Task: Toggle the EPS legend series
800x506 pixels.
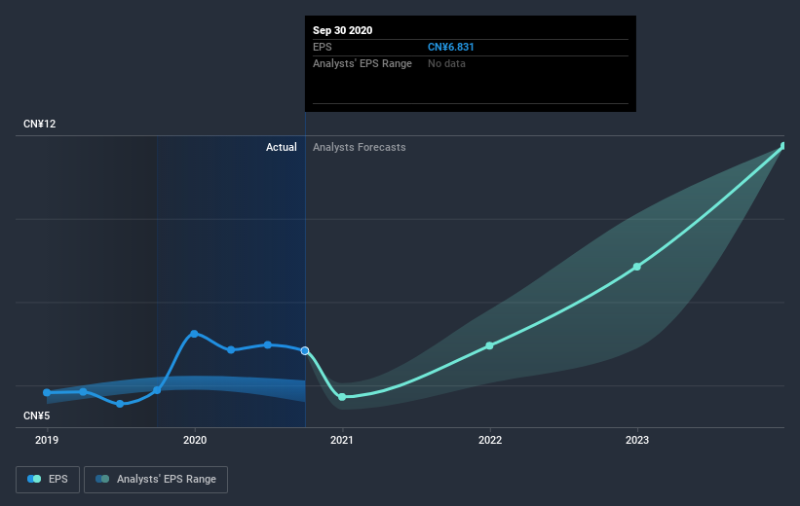Action: pos(48,479)
